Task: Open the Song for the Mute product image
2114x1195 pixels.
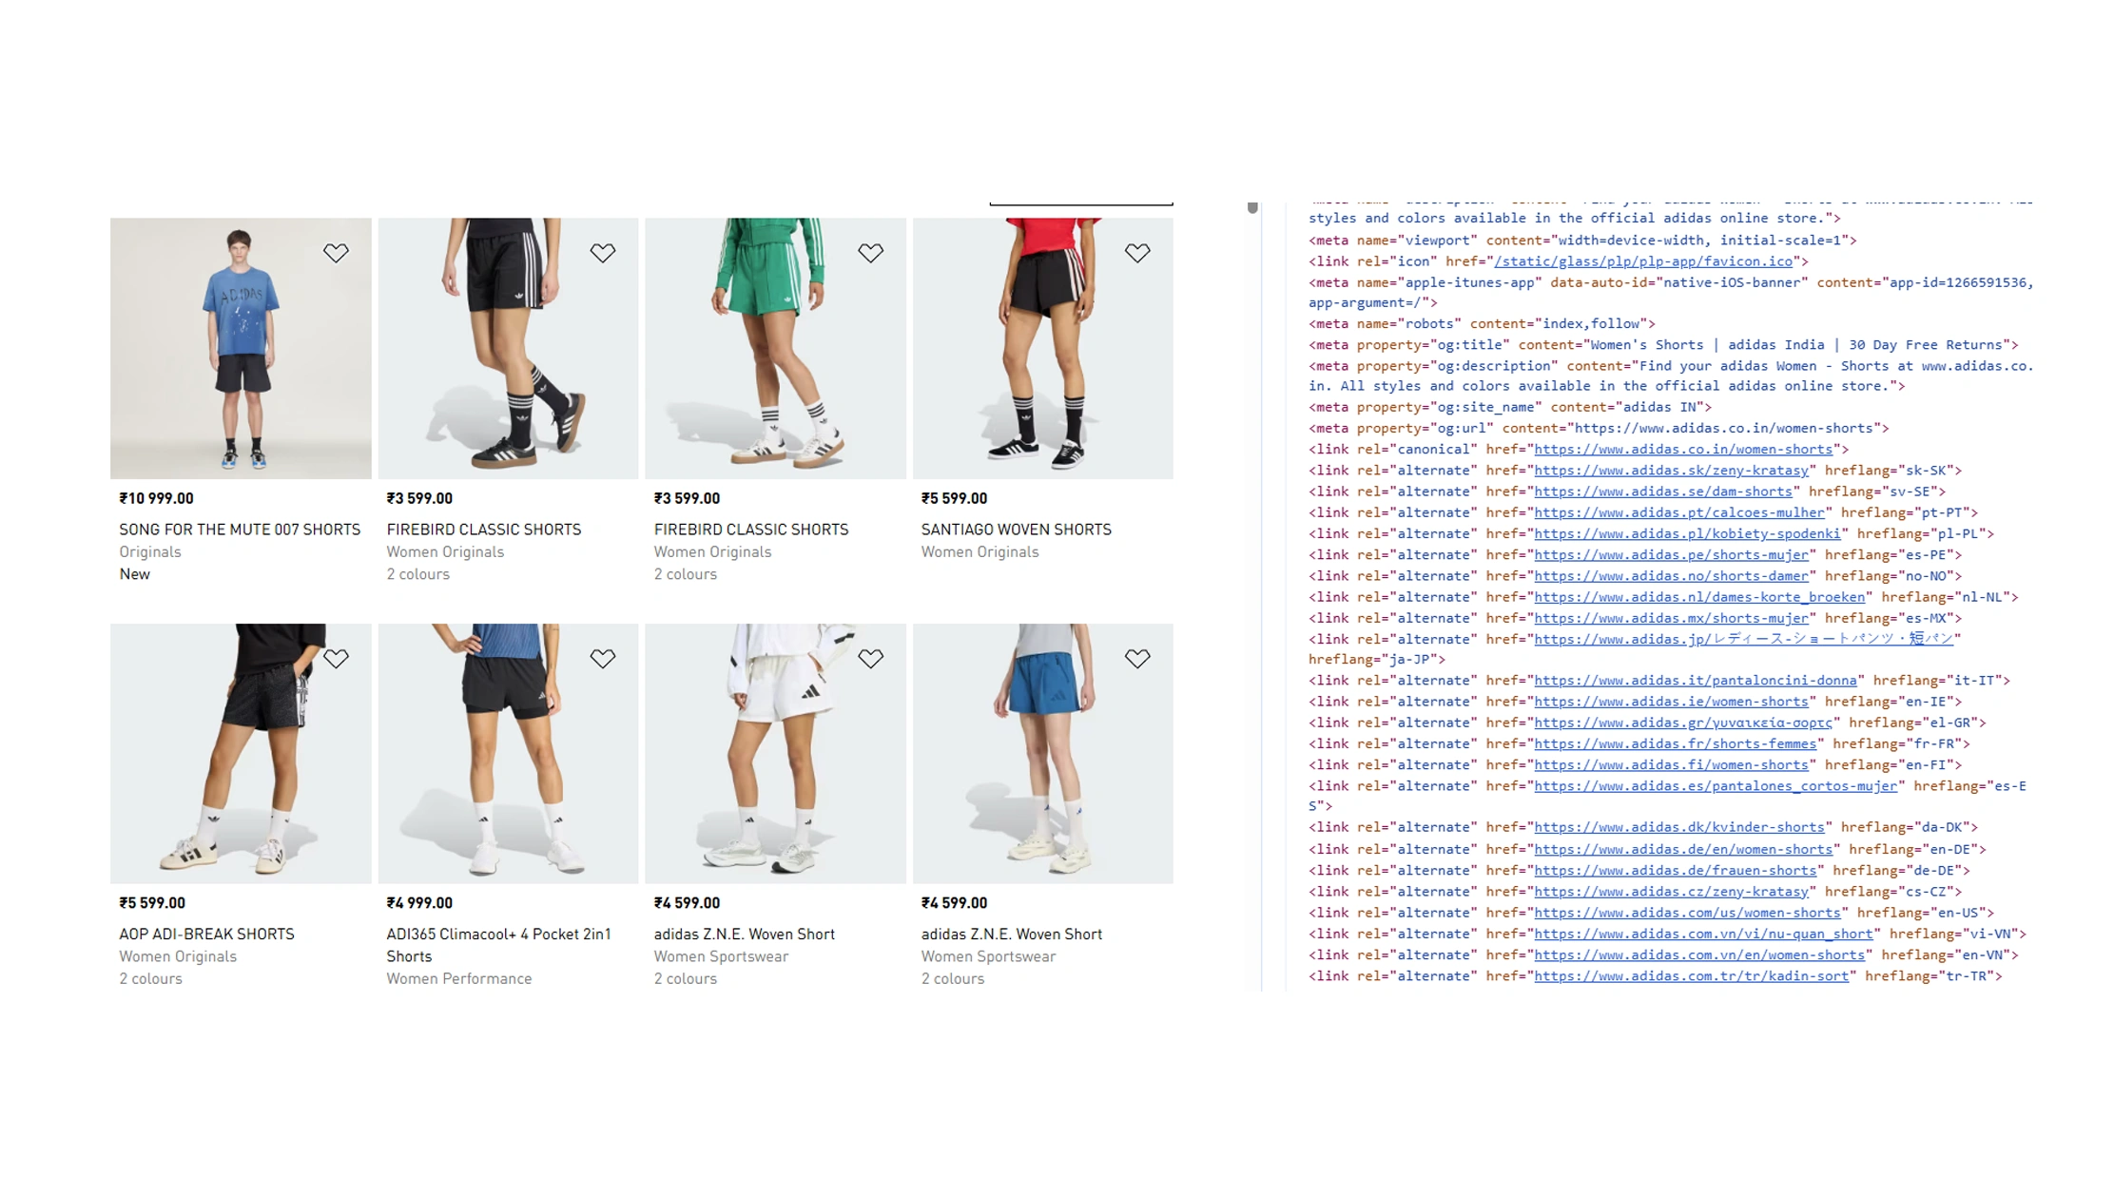Action: click(x=241, y=348)
